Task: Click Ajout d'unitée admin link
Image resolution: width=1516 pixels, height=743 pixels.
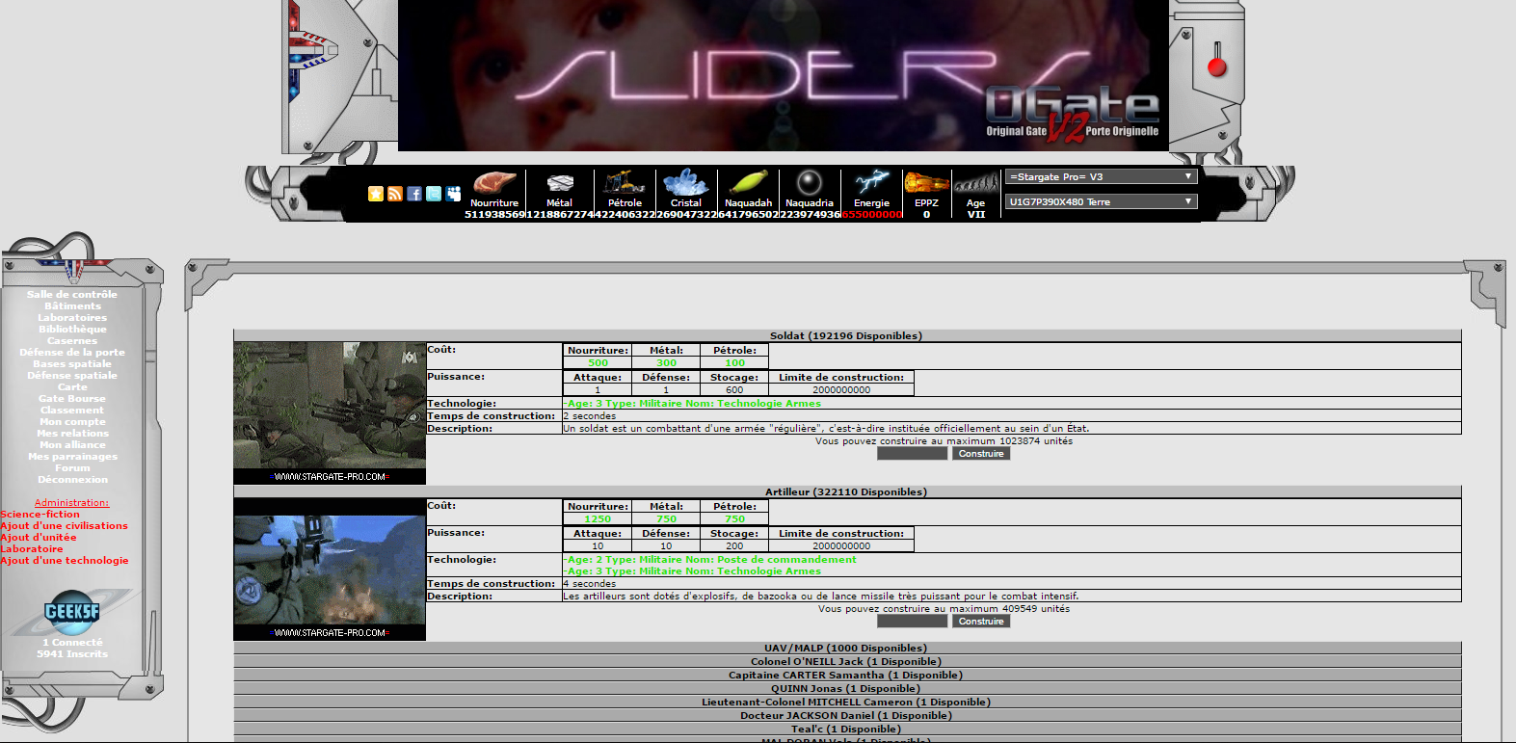Action: [39, 538]
